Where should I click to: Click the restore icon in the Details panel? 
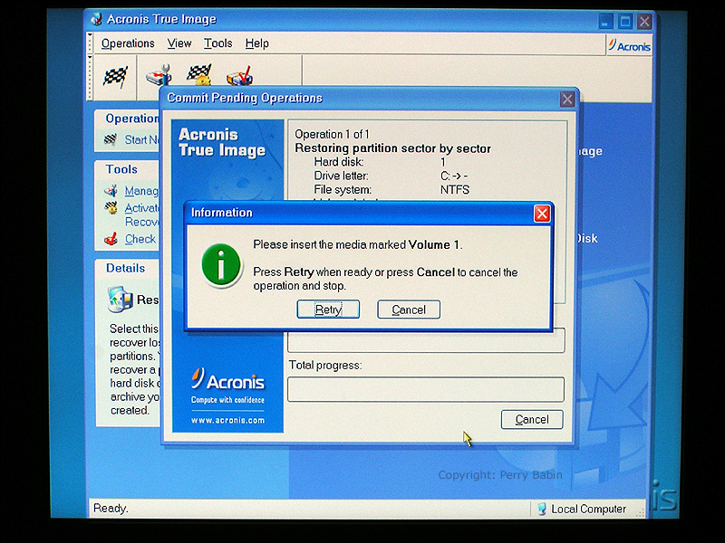120,300
